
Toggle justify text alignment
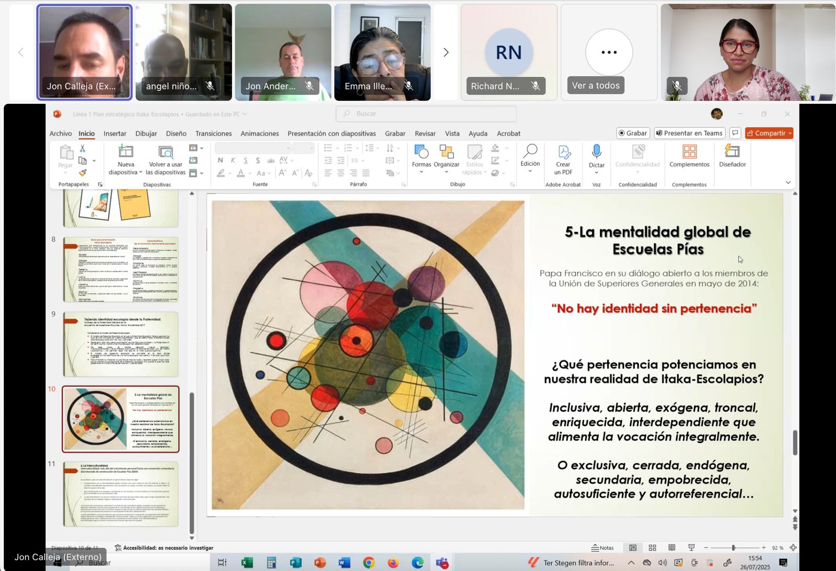click(366, 173)
